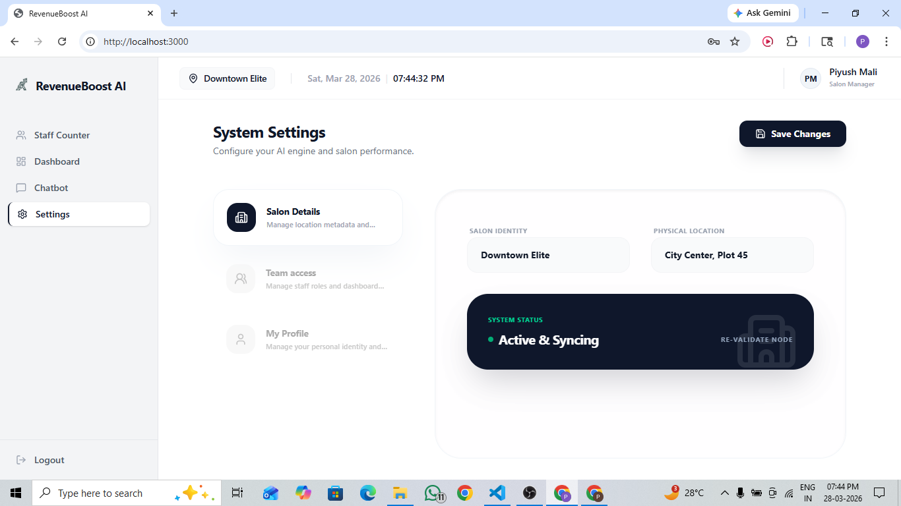Click the My Profile person icon

pos(241,339)
